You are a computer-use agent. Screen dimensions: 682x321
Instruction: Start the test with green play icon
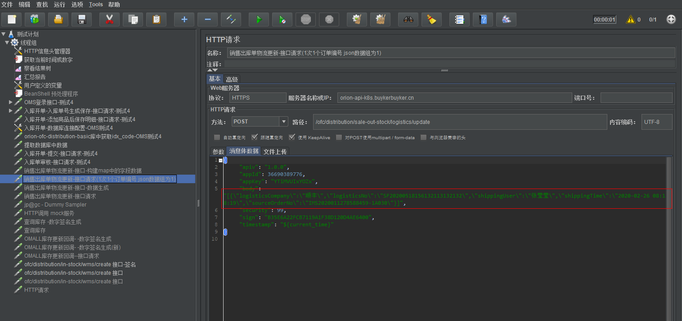tap(259, 19)
